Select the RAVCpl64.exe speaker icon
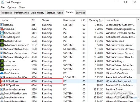The image size is (140, 102). [2, 85]
